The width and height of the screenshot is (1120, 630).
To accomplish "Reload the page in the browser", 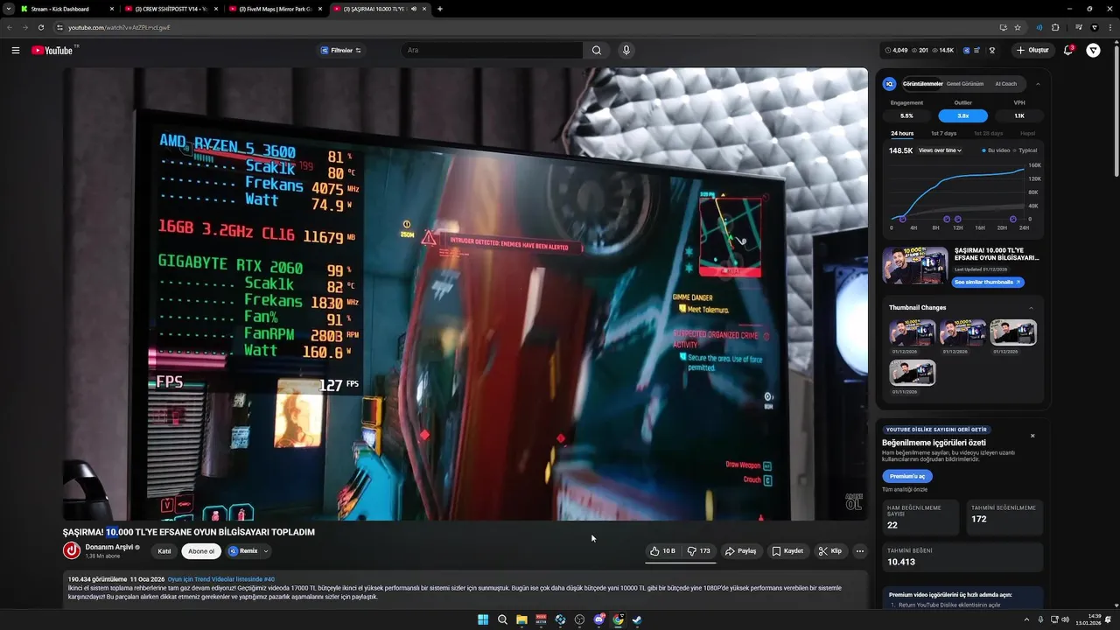I will [40, 27].
